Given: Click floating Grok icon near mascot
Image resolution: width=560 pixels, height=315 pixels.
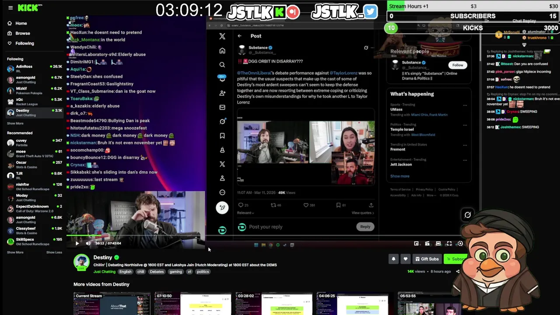Looking at the screenshot, I should [468, 215].
